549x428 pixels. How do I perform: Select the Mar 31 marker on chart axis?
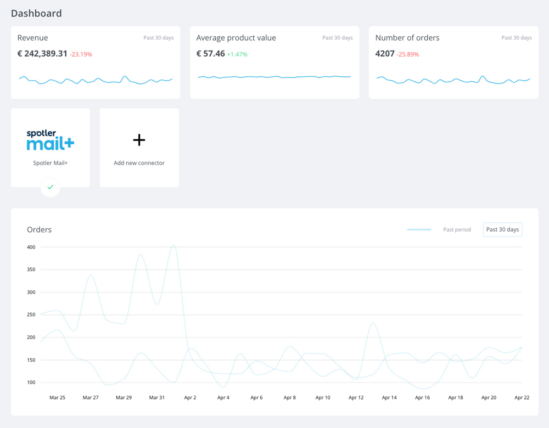click(x=157, y=398)
